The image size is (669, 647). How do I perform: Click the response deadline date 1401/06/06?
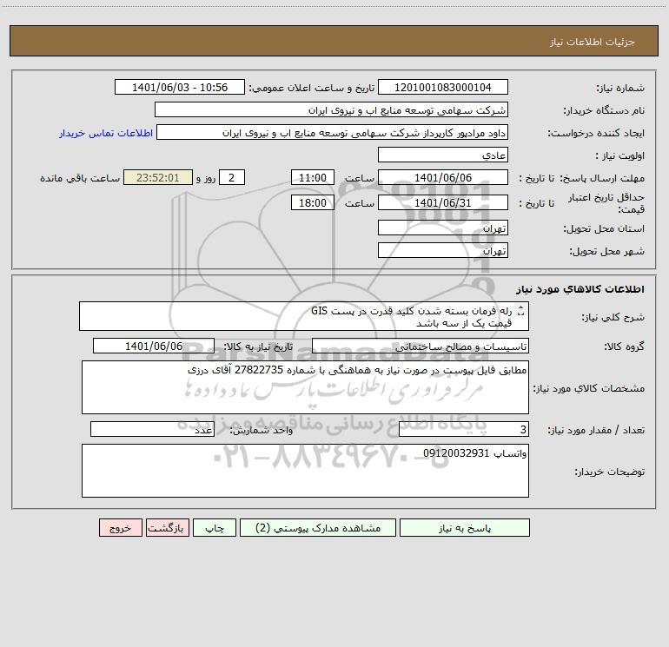click(x=443, y=177)
